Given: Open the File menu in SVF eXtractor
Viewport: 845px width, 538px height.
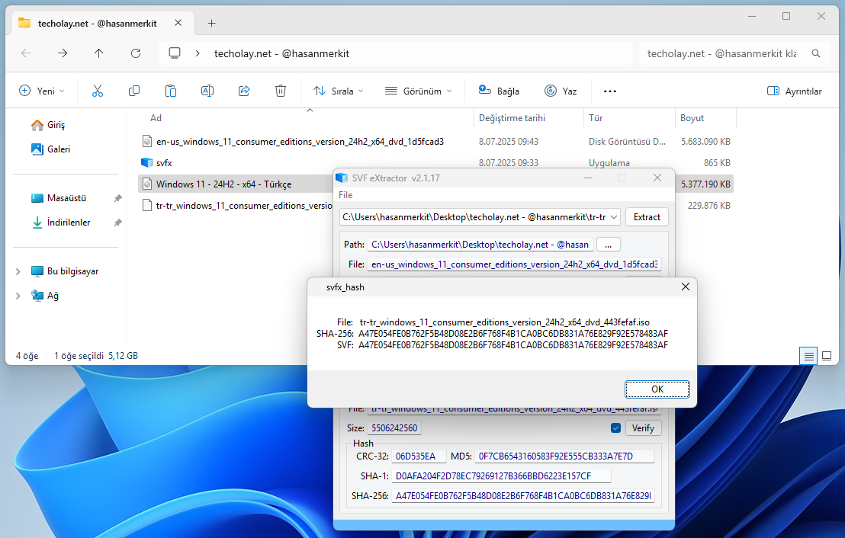Looking at the screenshot, I should coord(345,195).
